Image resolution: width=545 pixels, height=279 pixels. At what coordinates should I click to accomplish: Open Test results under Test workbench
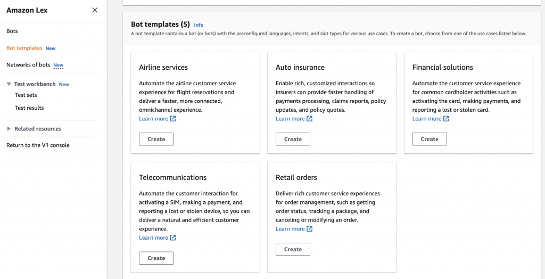pos(29,108)
